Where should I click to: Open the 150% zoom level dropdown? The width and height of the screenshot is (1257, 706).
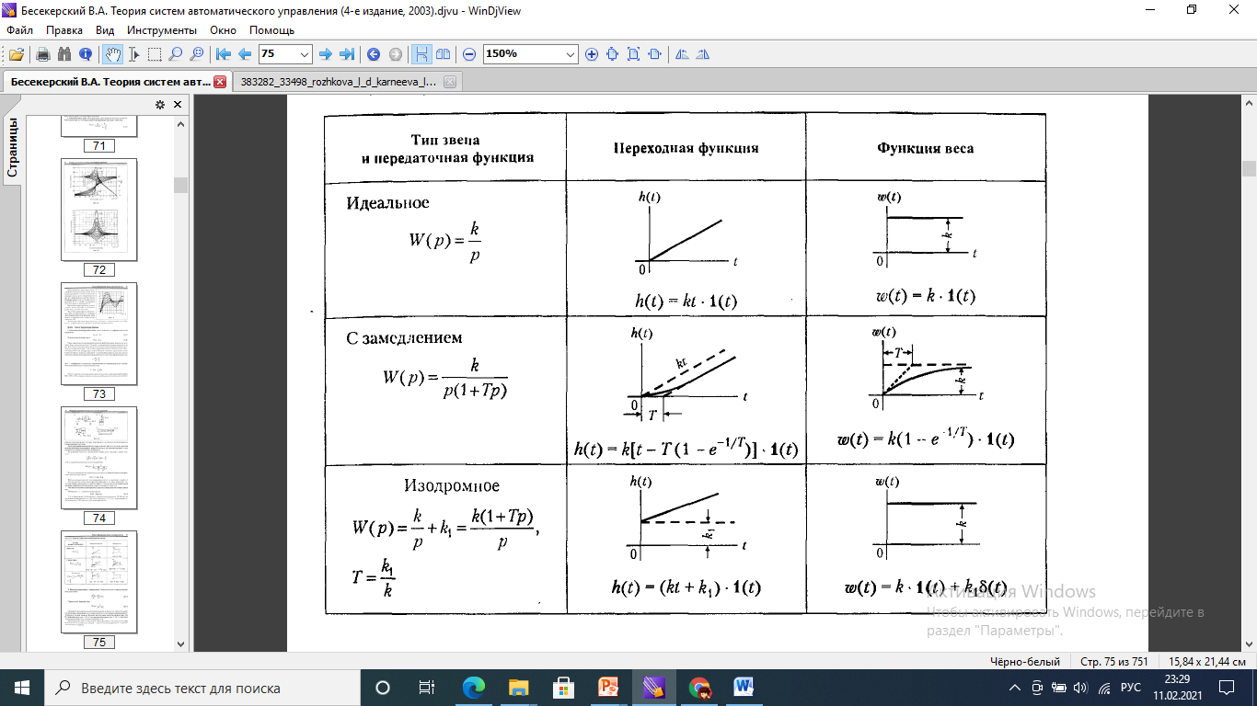click(x=571, y=54)
